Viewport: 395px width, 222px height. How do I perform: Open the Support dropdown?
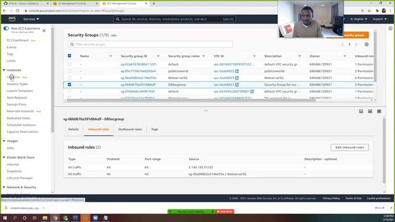[380, 19]
